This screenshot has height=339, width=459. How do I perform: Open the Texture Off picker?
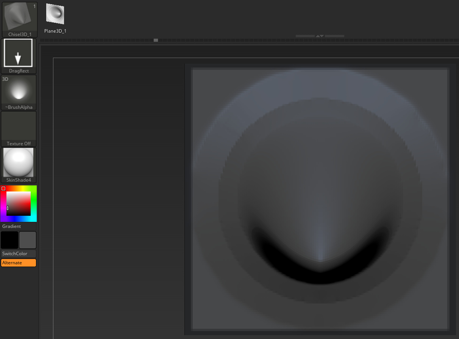pos(19,129)
